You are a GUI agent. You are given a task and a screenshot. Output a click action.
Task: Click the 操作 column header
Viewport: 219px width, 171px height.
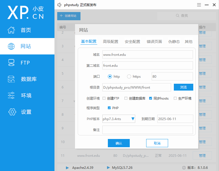click(202, 27)
